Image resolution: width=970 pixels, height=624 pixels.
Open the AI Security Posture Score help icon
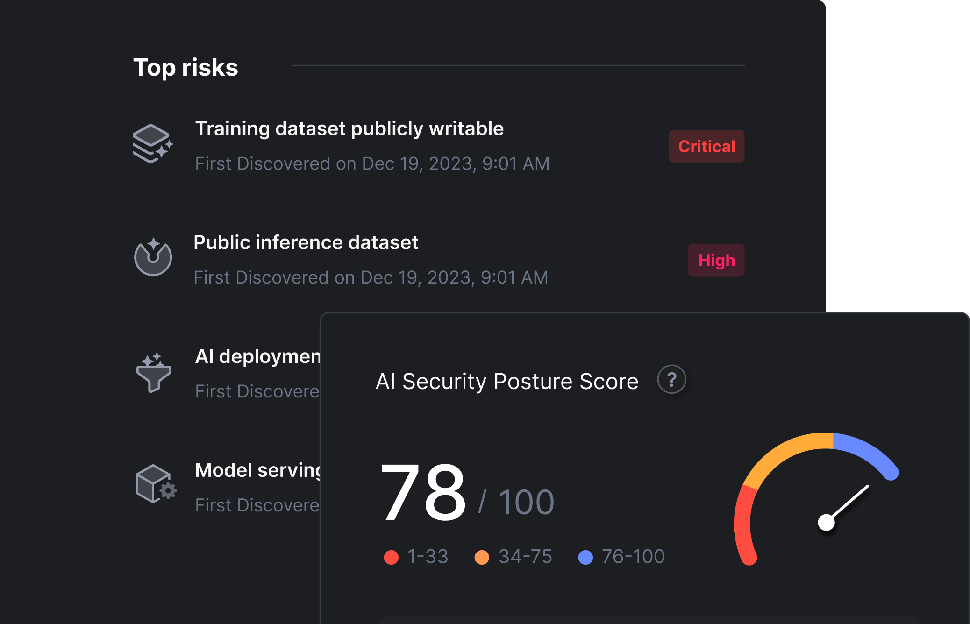coord(672,380)
